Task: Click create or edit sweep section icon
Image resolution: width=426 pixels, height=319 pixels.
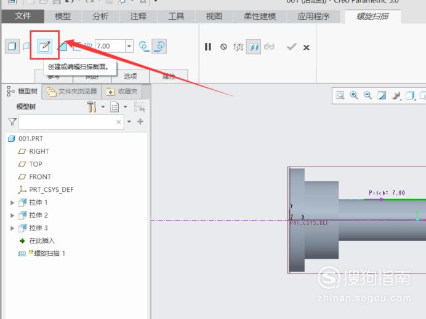Action: [x=44, y=46]
